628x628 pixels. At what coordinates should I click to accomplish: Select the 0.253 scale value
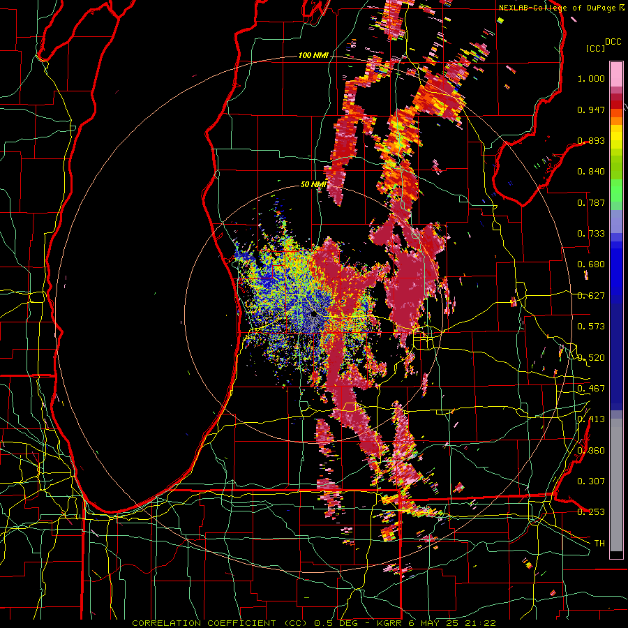click(591, 512)
